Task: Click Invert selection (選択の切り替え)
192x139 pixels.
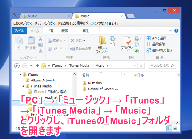Action: [x=159, y=50]
